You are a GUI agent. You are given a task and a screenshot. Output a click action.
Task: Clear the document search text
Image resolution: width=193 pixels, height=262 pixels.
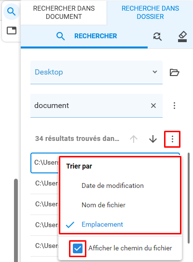point(153,106)
